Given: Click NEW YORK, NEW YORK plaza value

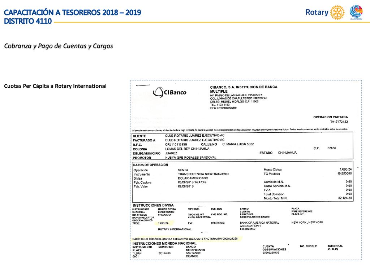Looking at the screenshot, I should [307, 222].
